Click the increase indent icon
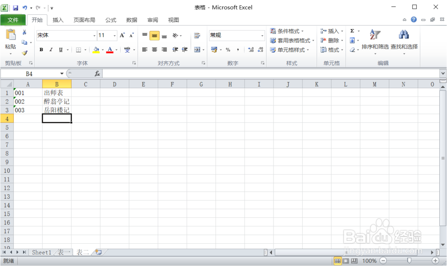The height and width of the screenshot is (266, 447). coord(185,50)
